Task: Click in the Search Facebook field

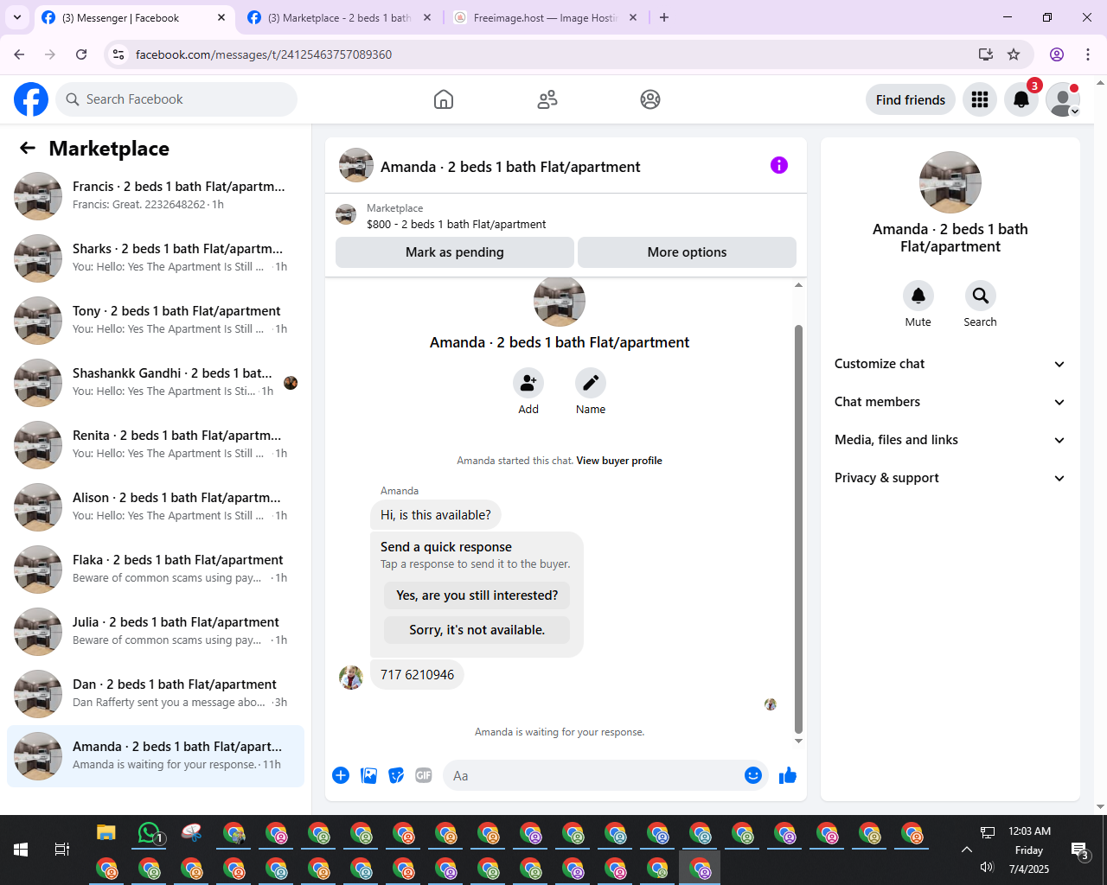Action: (x=176, y=99)
